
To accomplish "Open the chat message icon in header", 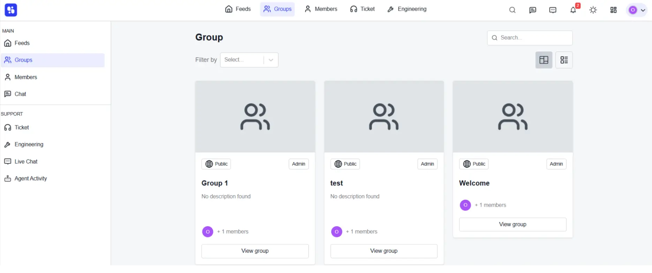I will click(x=532, y=10).
